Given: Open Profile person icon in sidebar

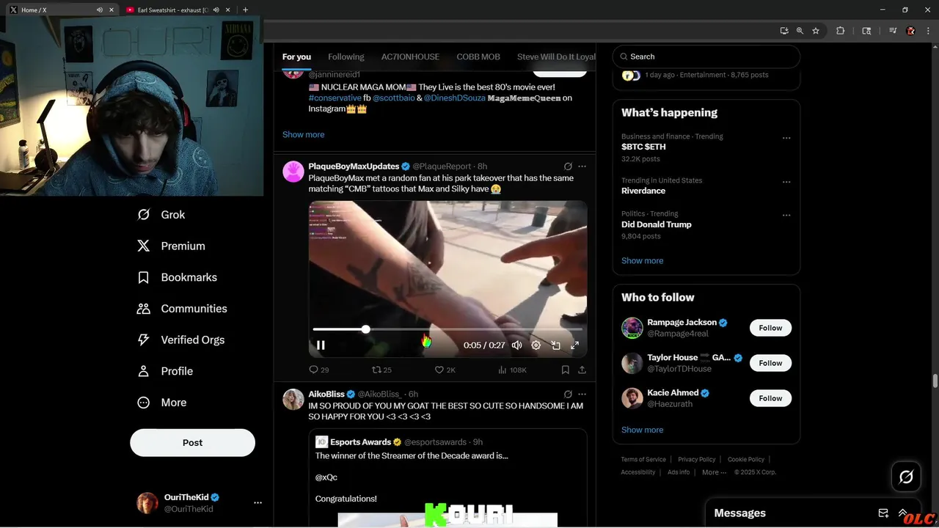Looking at the screenshot, I should [x=144, y=371].
